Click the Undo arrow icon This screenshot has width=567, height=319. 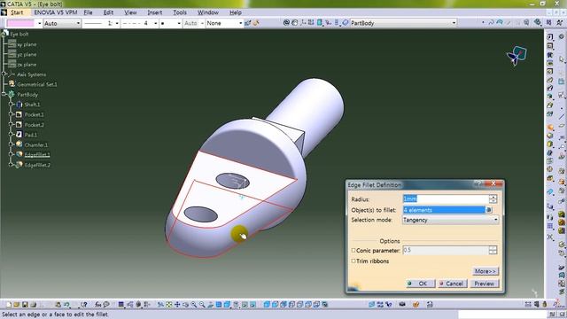[66, 305]
